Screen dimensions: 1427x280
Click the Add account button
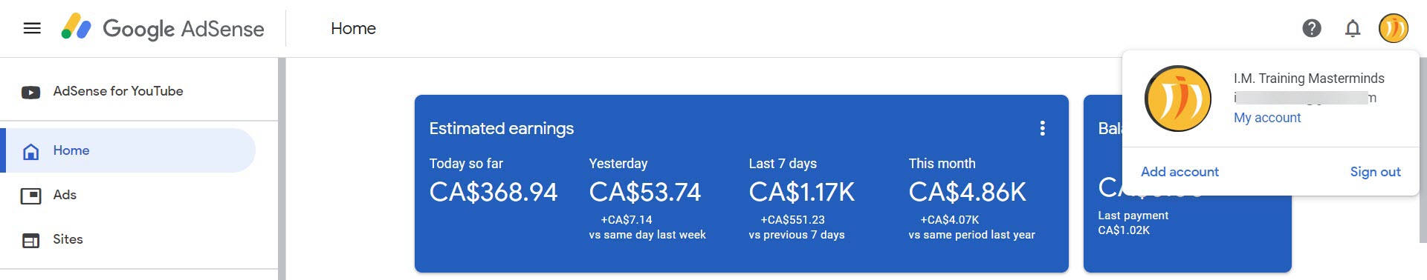[x=1180, y=172]
